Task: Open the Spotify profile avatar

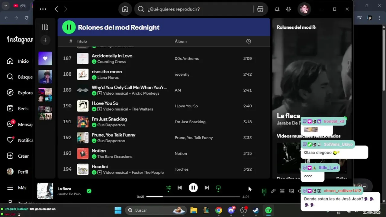Action: (304, 9)
